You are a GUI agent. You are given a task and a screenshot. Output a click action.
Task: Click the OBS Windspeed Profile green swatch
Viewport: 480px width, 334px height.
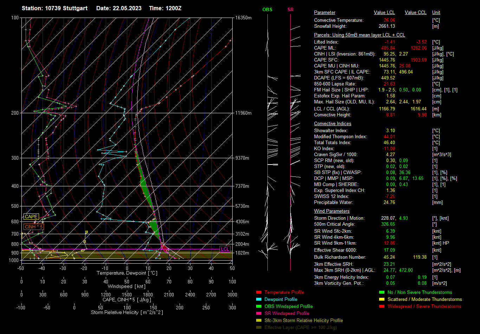click(x=259, y=307)
